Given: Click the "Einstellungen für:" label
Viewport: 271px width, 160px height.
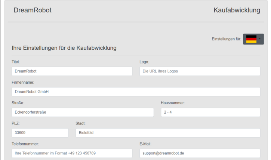Looking at the screenshot, I should click(x=227, y=39).
